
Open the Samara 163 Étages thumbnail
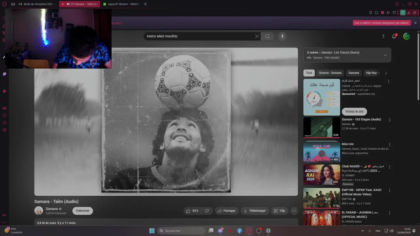322,128
